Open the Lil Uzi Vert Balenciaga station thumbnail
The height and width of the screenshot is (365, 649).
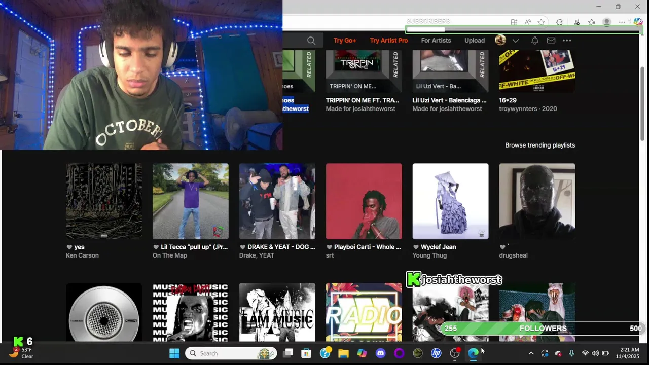[x=450, y=71]
